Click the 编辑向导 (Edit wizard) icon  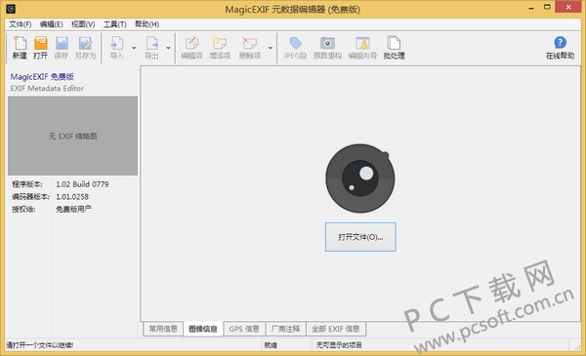click(x=362, y=43)
